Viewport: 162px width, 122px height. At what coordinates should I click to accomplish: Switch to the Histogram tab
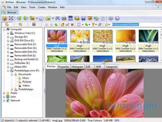[x=77, y=67]
